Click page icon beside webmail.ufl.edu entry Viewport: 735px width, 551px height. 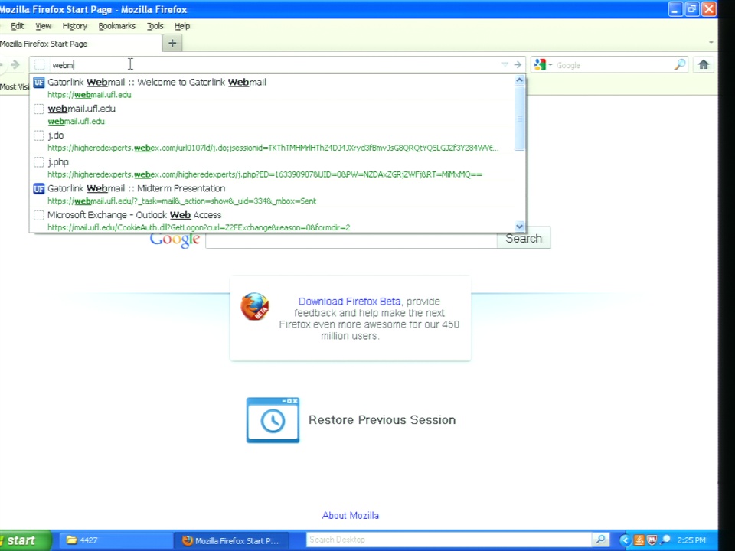click(x=39, y=109)
